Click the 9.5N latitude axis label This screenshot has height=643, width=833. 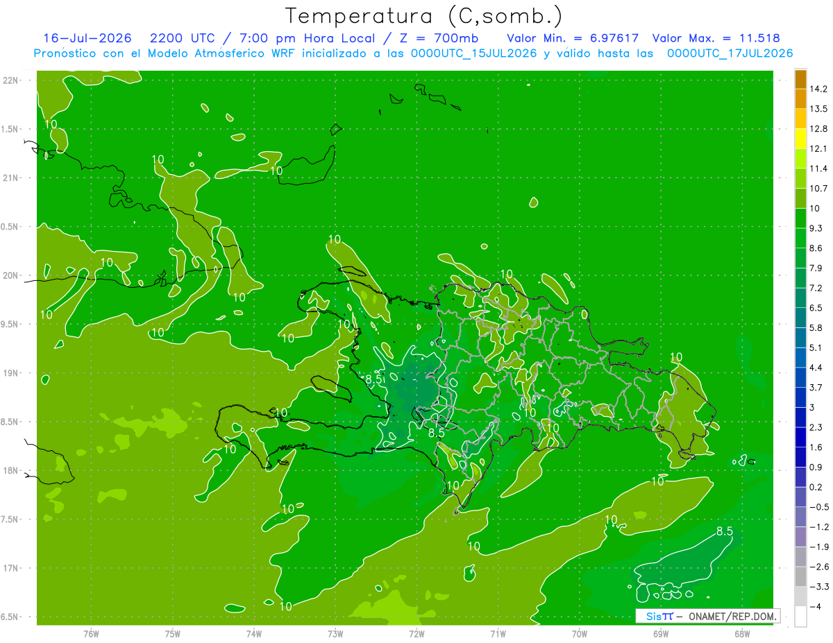tap(10, 324)
